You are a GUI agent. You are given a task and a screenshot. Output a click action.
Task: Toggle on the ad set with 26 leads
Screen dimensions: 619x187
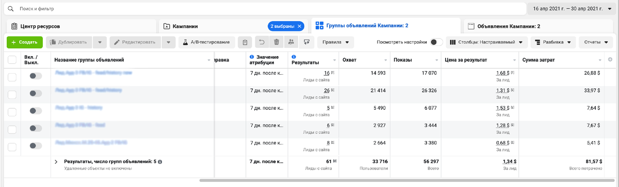coord(36,93)
